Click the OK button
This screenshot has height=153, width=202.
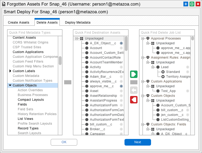click(64, 142)
